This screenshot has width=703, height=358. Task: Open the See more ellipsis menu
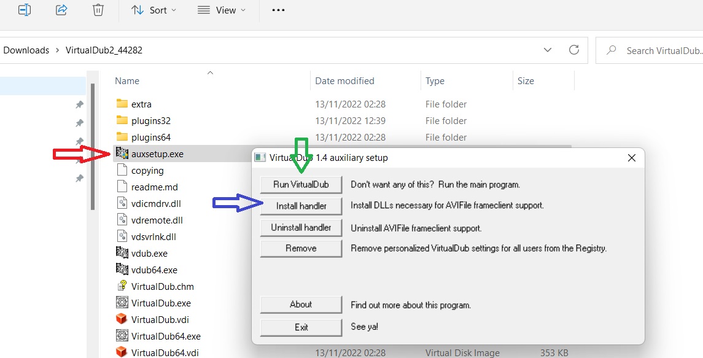pyautogui.click(x=278, y=10)
